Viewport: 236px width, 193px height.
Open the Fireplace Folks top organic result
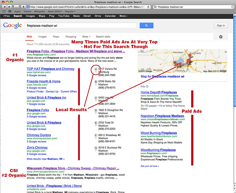point(76,51)
